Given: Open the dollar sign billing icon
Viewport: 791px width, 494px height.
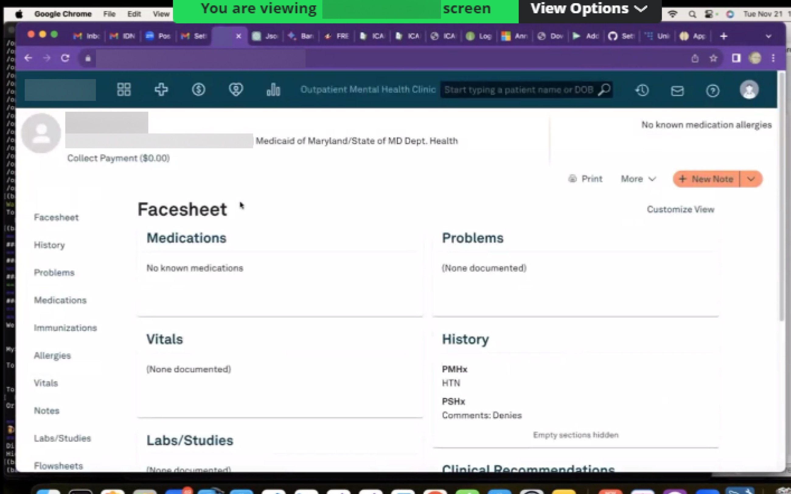Looking at the screenshot, I should (198, 89).
